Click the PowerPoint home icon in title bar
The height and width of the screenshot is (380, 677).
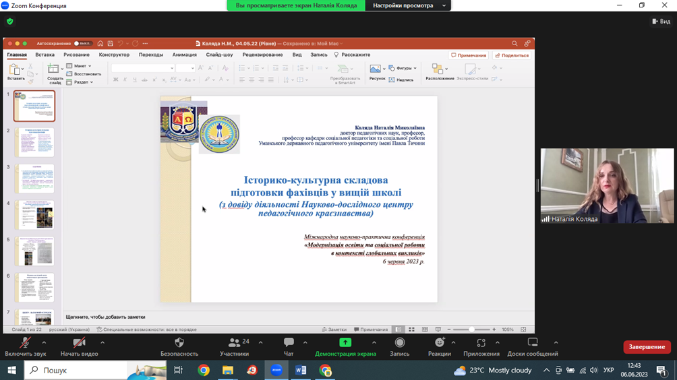tap(100, 43)
